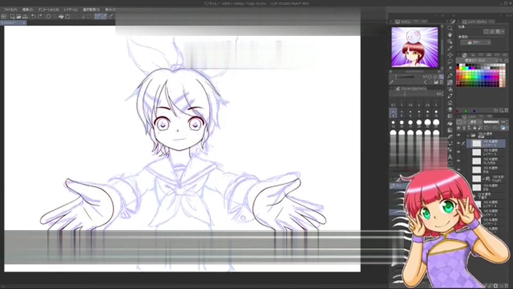Open the expression color dropdown

476,42
